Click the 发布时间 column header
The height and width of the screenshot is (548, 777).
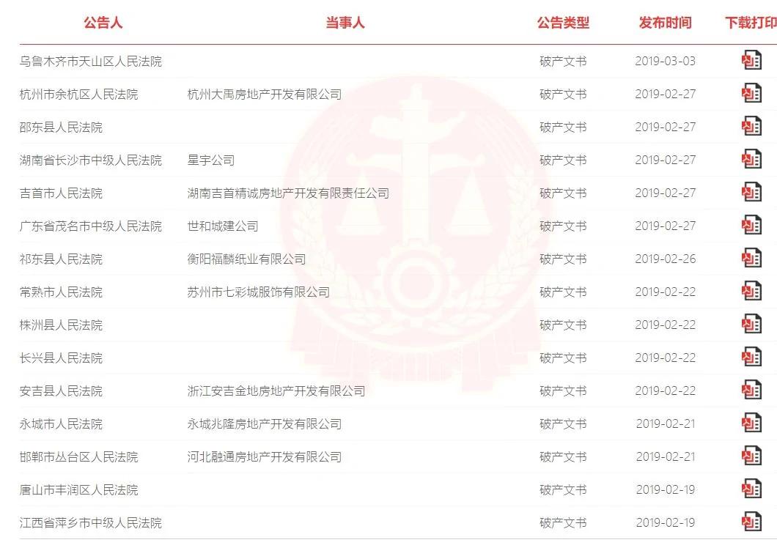click(665, 23)
